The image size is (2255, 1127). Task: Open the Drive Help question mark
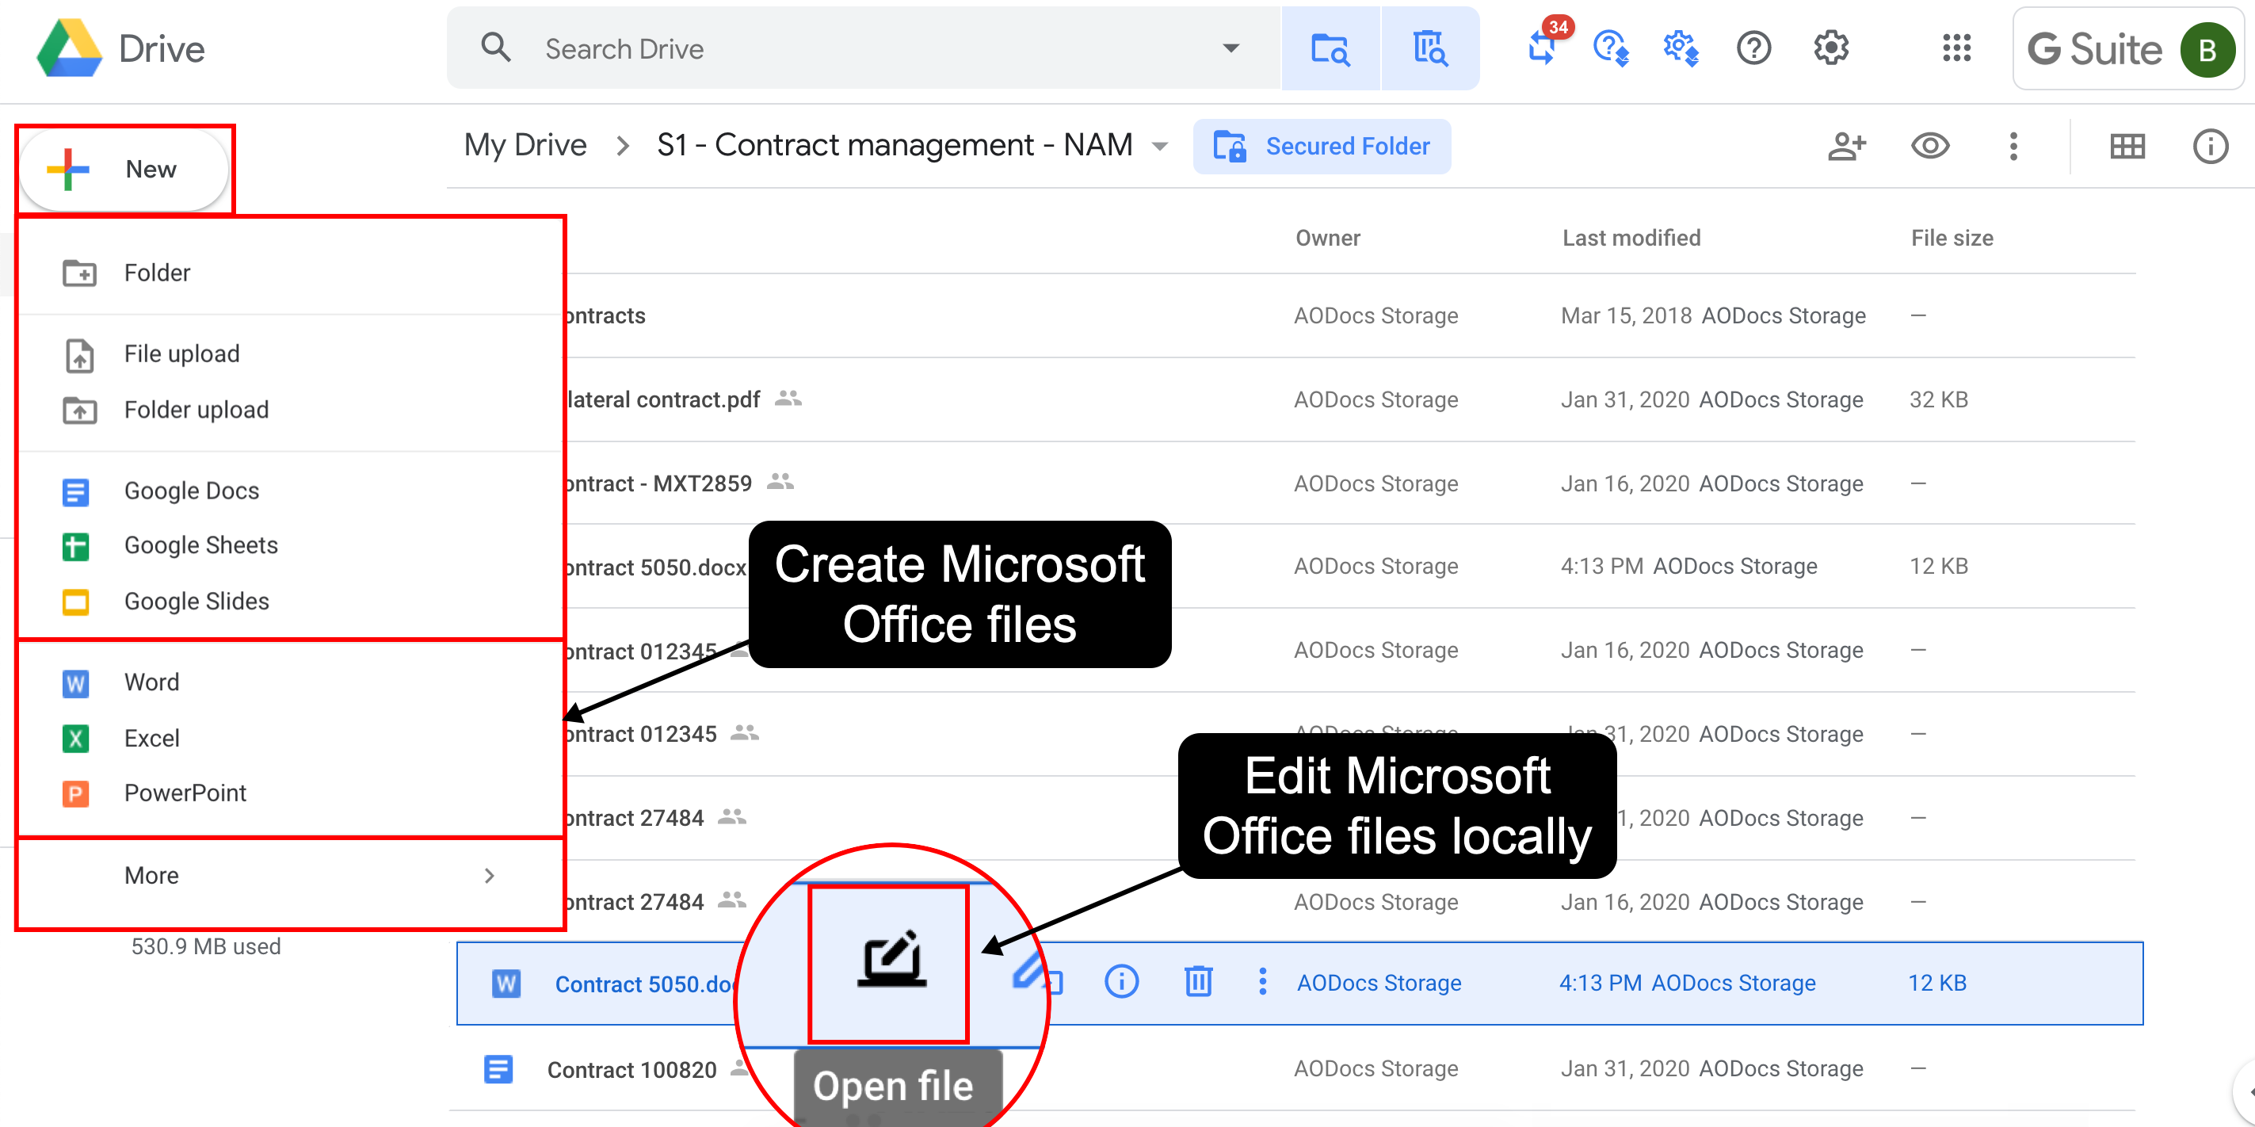[x=1754, y=48]
